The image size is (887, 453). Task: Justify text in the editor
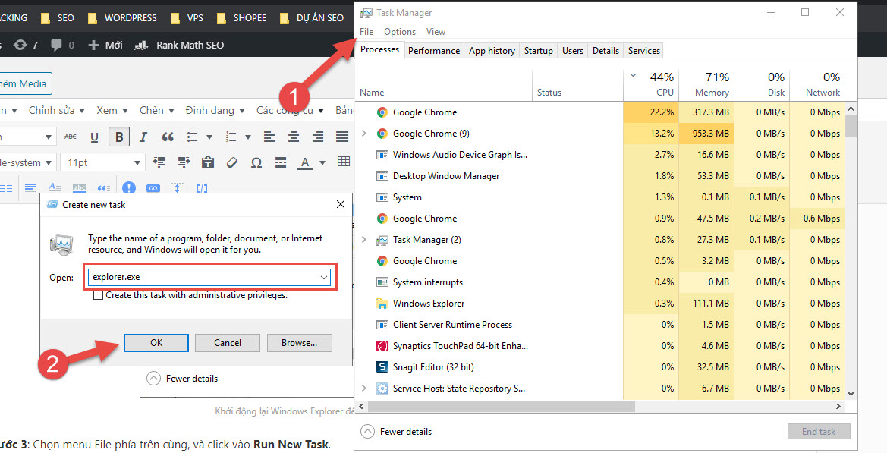(342, 137)
